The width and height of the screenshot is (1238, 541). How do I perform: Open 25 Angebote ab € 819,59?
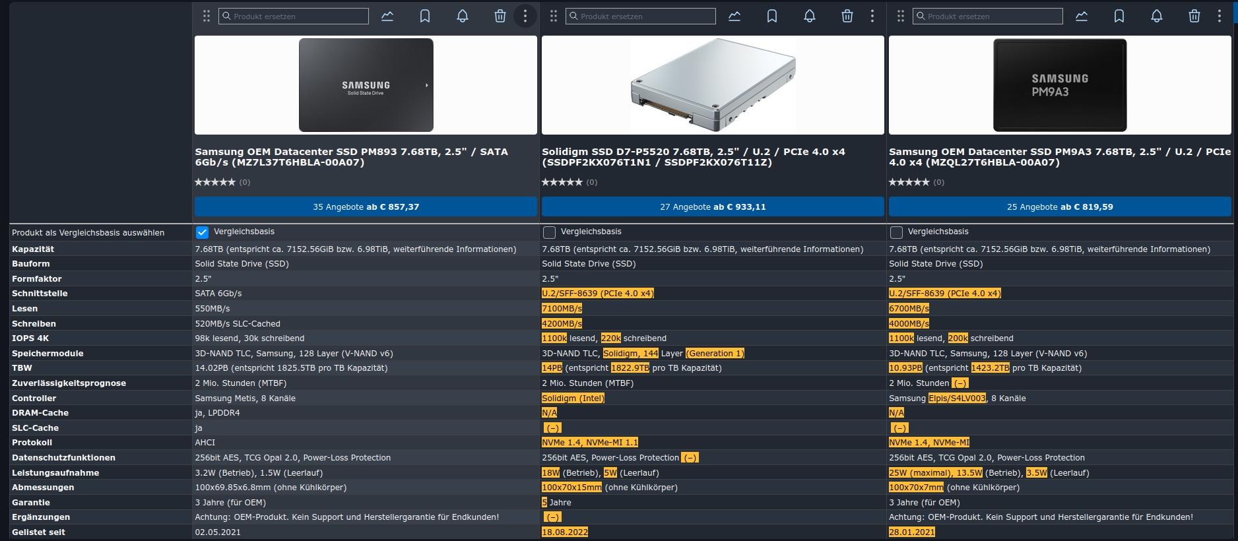[1060, 207]
